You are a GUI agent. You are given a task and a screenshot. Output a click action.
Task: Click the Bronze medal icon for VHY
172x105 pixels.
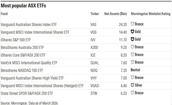(x=132, y=77)
